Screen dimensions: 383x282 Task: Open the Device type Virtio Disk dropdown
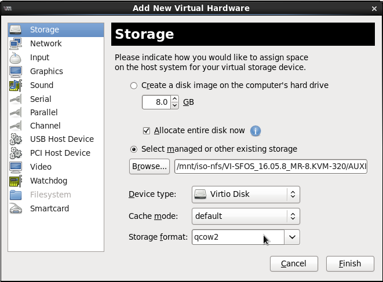tap(245, 195)
